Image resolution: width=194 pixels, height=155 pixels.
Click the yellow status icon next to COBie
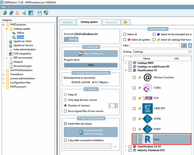tap(140, 88)
